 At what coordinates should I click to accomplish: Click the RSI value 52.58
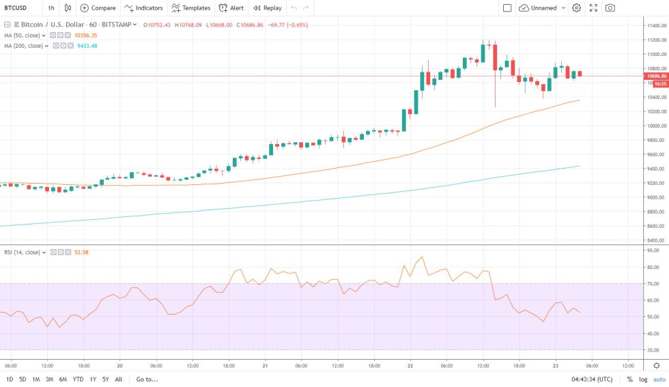[81, 252]
